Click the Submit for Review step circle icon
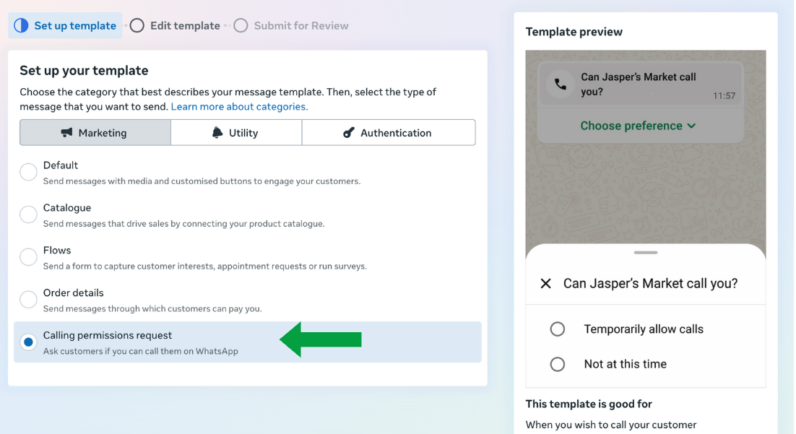Image resolution: width=796 pixels, height=434 pixels. 241,25
